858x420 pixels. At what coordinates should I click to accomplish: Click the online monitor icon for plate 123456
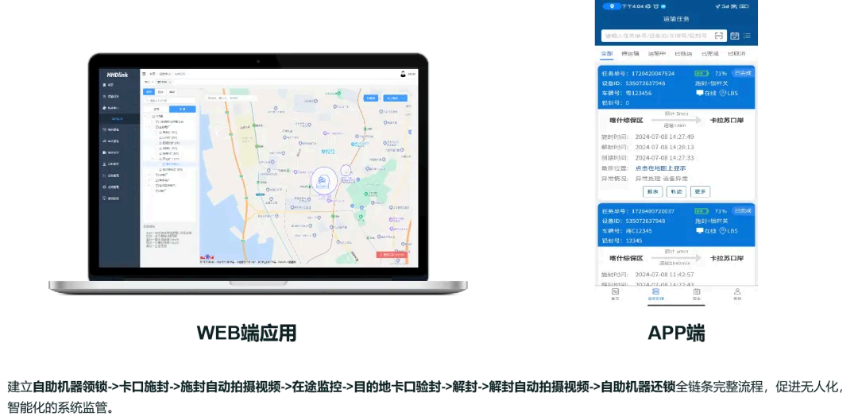tap(699, 93)
